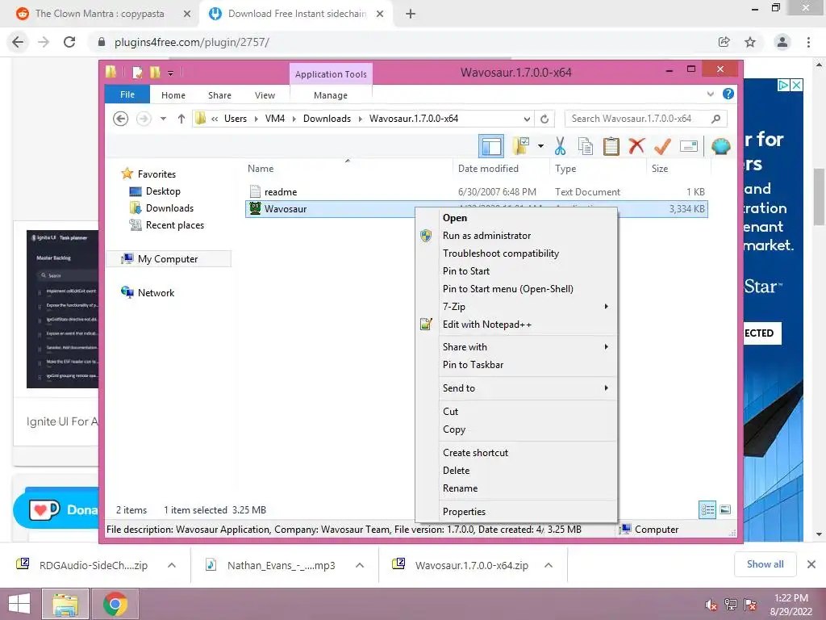Click the blue shell icon in Explorer toolbar
826x620 pixels.
point(720,146)
